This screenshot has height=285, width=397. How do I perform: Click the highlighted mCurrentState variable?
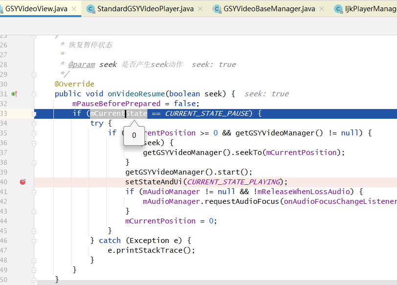coord(119,113)
